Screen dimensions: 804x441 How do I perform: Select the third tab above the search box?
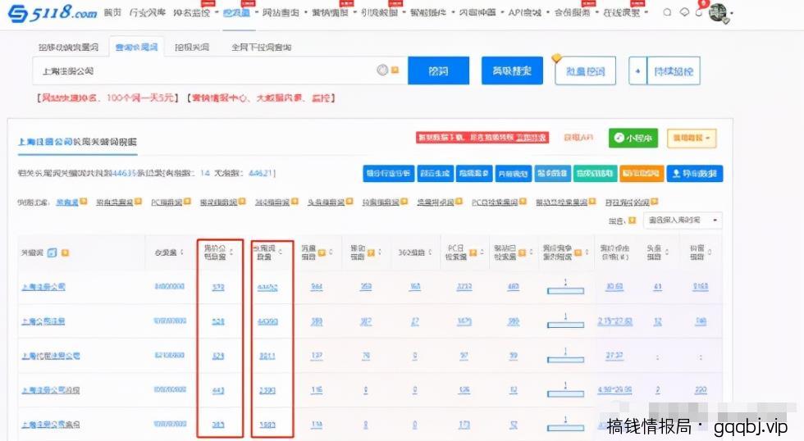[x=192, y=47]
